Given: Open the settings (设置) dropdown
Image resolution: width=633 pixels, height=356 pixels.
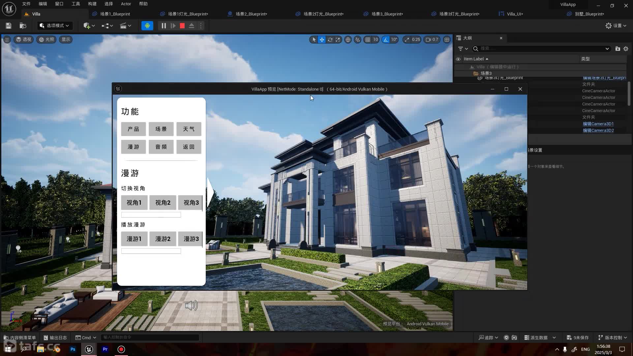Looking at the screenshot, I should (x=616, y=26).
